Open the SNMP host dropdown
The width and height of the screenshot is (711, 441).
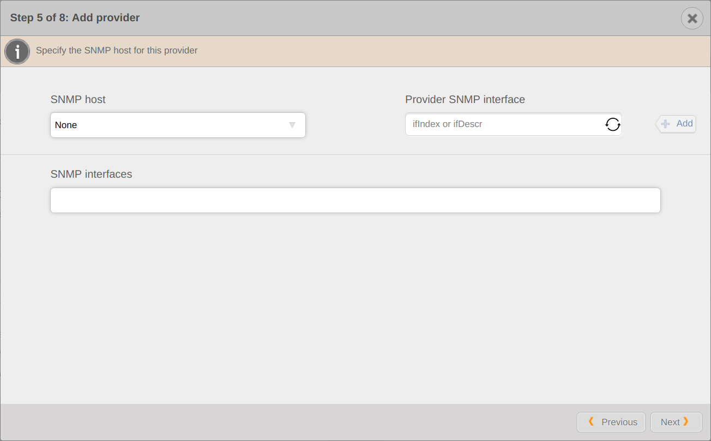click(178, 125)
